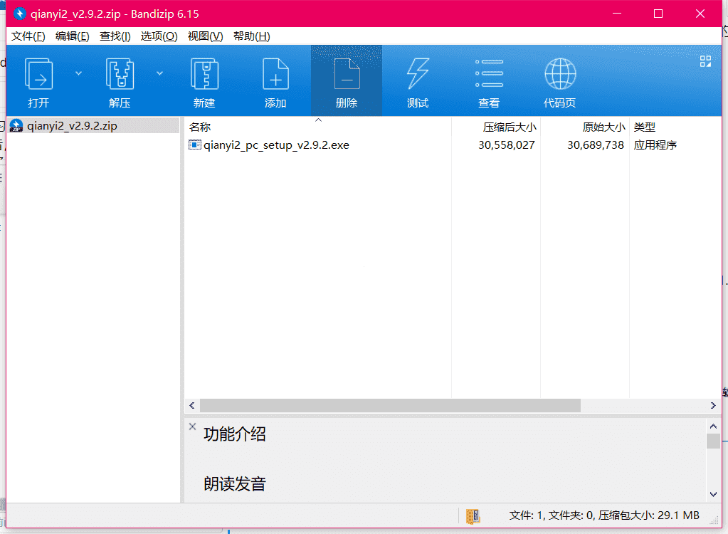Viewport: 728px width, 534px height.
Task: Click the Code page (代码页) globe icon
Action: click(x=560, y=73)
